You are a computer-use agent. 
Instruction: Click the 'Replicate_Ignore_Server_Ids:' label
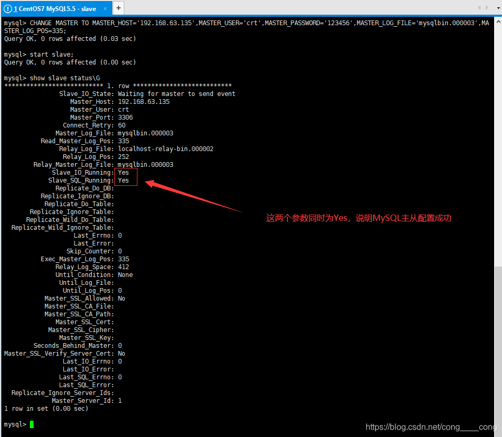pos(63,393)
